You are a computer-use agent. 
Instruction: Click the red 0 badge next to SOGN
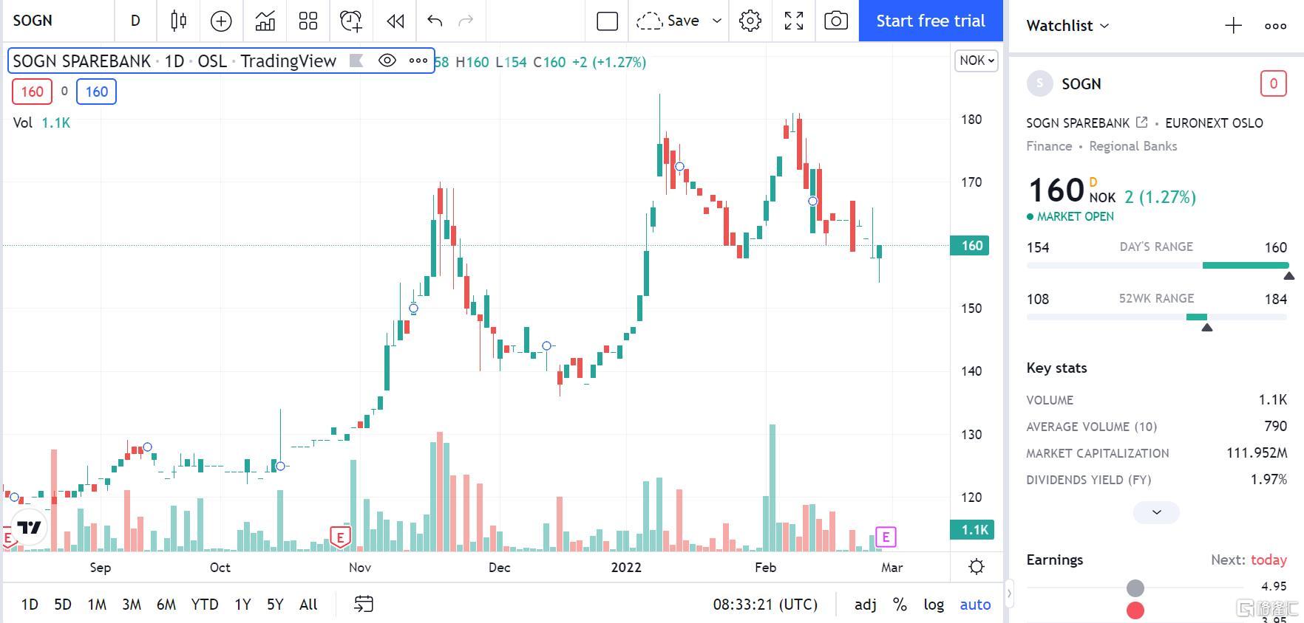coord(1273,84)
